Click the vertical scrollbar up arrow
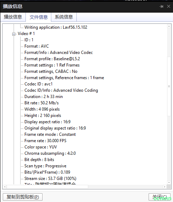 click(169, 26)
